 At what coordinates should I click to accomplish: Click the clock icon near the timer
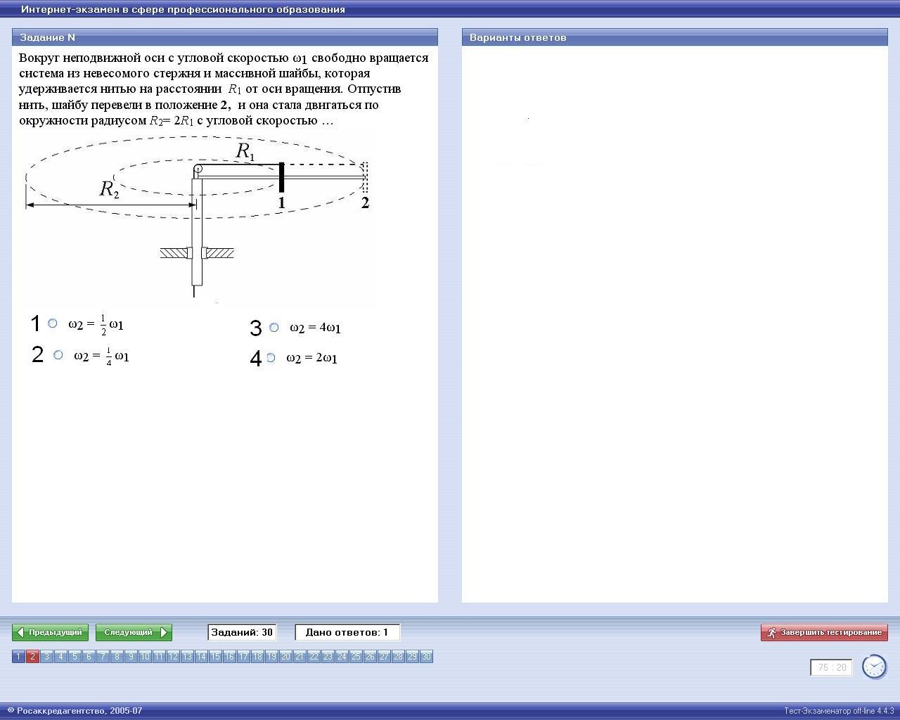(x=874, y=667)
